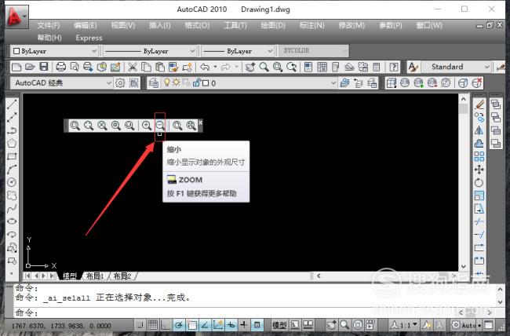Open the 视图(V) menu
This screenshot has width=510, height=336.
(x=123, y=25)
